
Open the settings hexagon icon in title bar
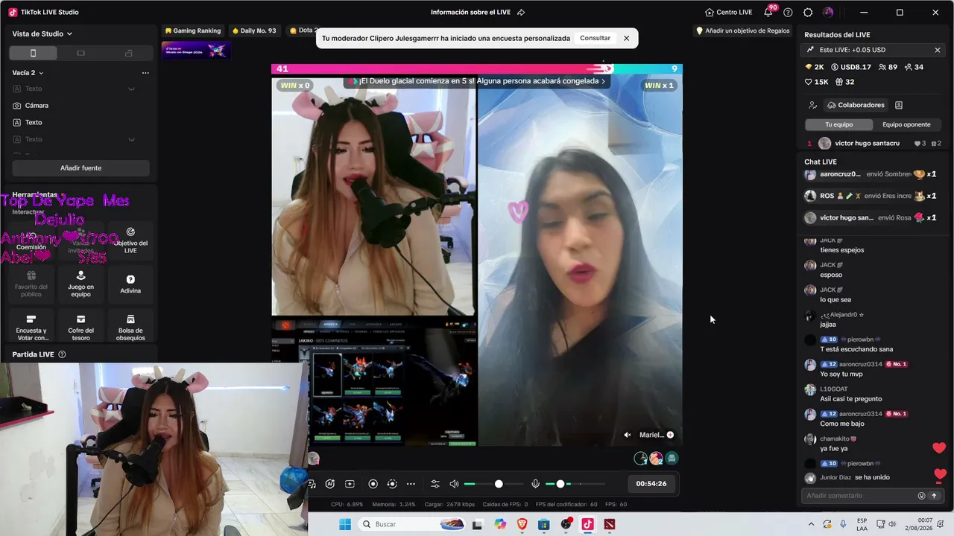[x=808, y=12]
